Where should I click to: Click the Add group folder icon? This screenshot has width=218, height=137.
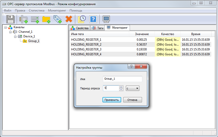point(46,19)
